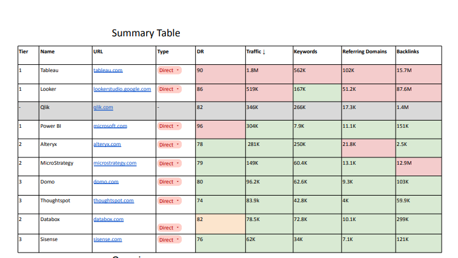Click the 7.1K referring domains cell
The height and width of the screenshot is (258, 458).
(x=368, y=243)
